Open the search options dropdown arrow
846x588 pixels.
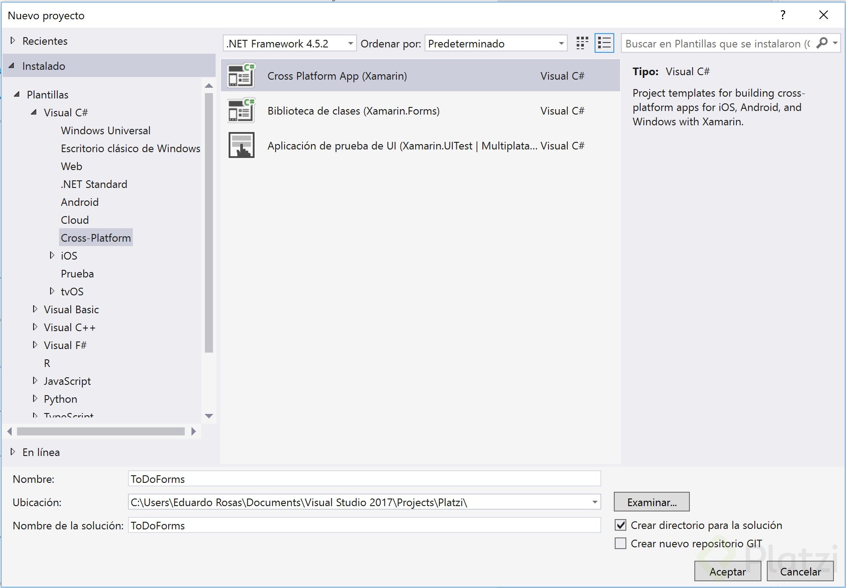[x=835, y=43]
